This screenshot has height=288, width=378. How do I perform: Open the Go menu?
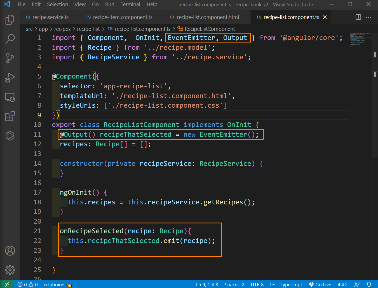click(95, 4)
